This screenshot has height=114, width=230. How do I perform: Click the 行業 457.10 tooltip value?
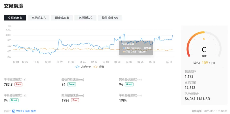(x=142, y=52)
